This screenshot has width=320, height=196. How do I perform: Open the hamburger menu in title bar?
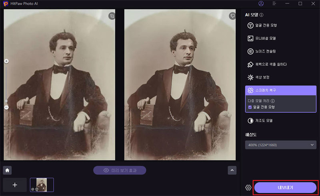click(274, 4)
